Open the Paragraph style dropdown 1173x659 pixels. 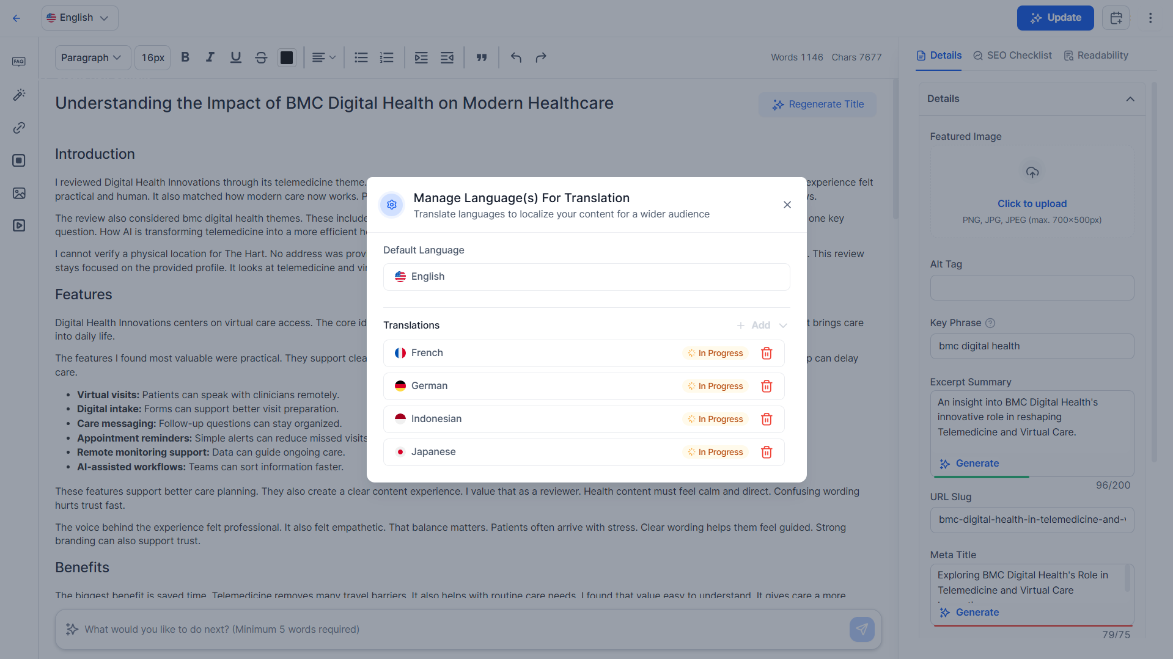pyautogui.click(x=92, y=57)
